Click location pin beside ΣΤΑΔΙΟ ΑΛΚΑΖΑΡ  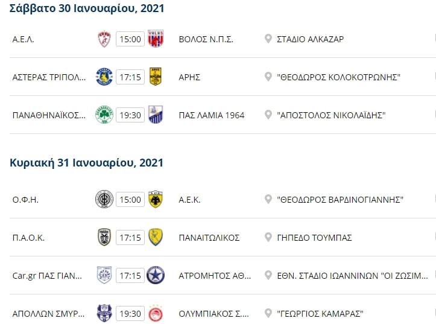268,39
